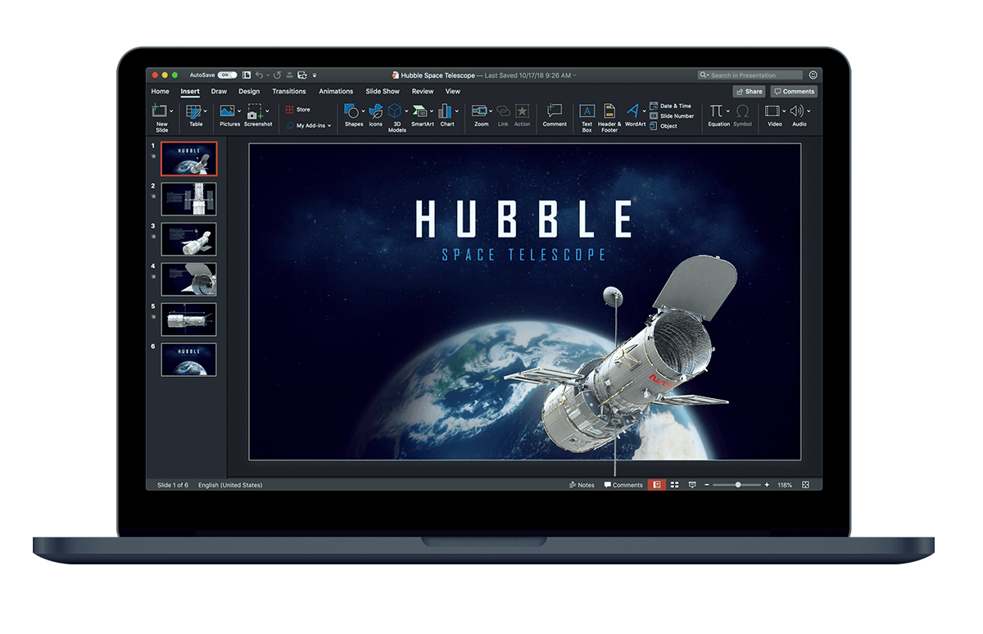The image size is (983, 634).
Task: Expand the Table dropdown arrow
Action: [x=205, y=111]
